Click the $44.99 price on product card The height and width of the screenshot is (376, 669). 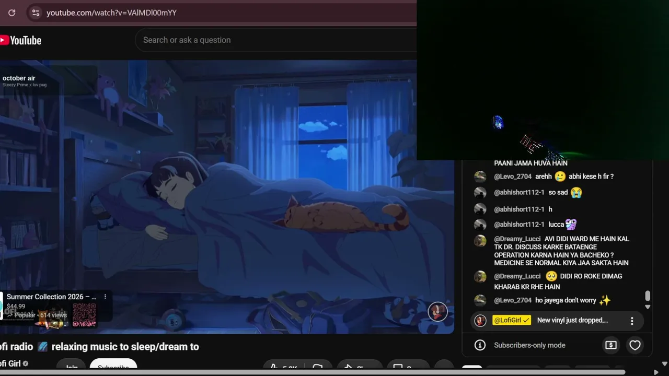pos(16,307)
